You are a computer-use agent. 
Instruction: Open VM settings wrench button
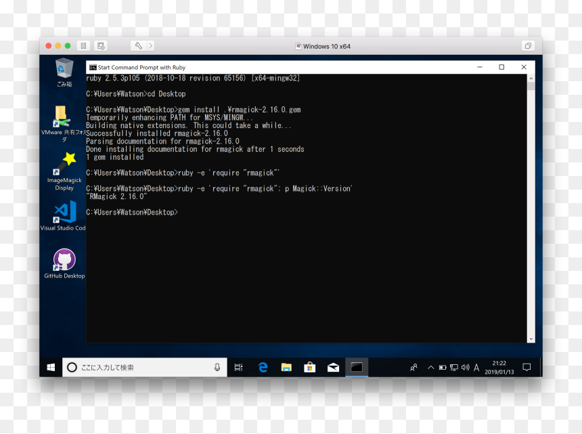point(139,45)
